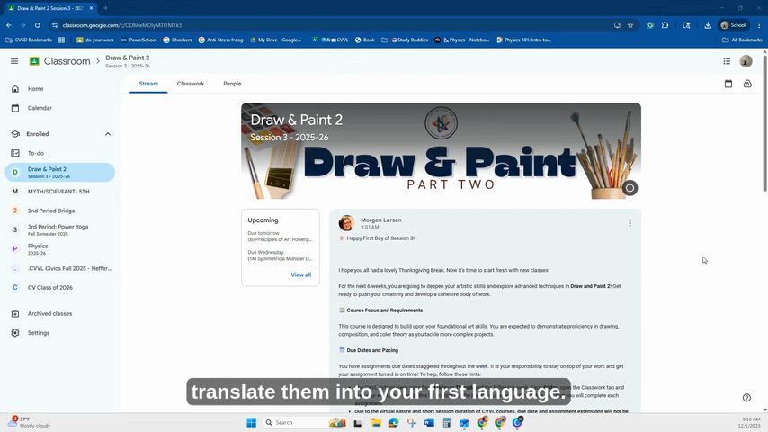Click the address bar URL
Image resolution: width=768 pixels, height=432 pixels.
[x=122, y=25]
